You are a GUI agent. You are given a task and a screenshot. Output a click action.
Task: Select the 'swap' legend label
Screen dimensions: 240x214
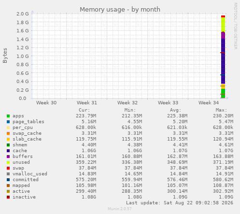tap(18, 168)
